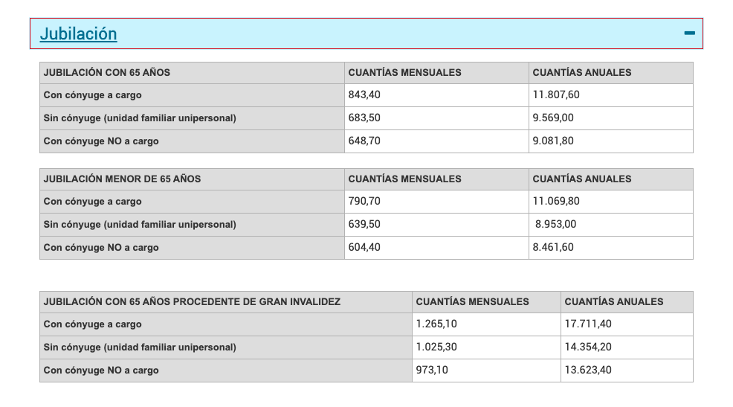The height and width of the screenshot is (407, 733).
Task: Click the 683,50 monthly amount cell
Action: pos(364,118)
